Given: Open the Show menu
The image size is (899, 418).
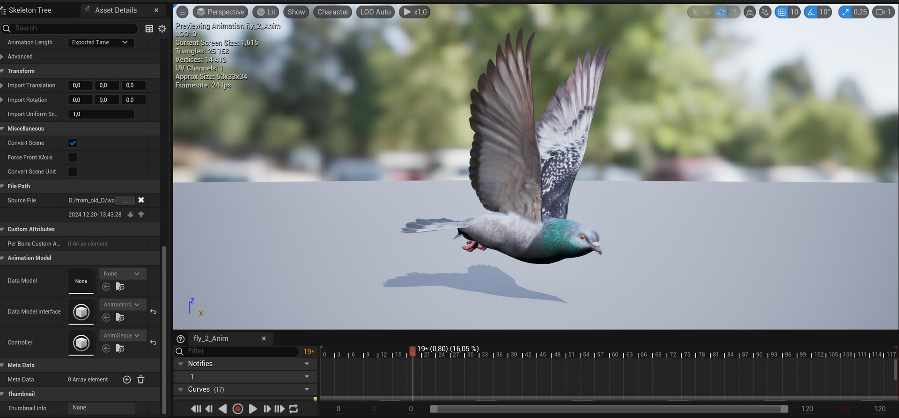Looking at the screenshot, I should tap(296, 12).
